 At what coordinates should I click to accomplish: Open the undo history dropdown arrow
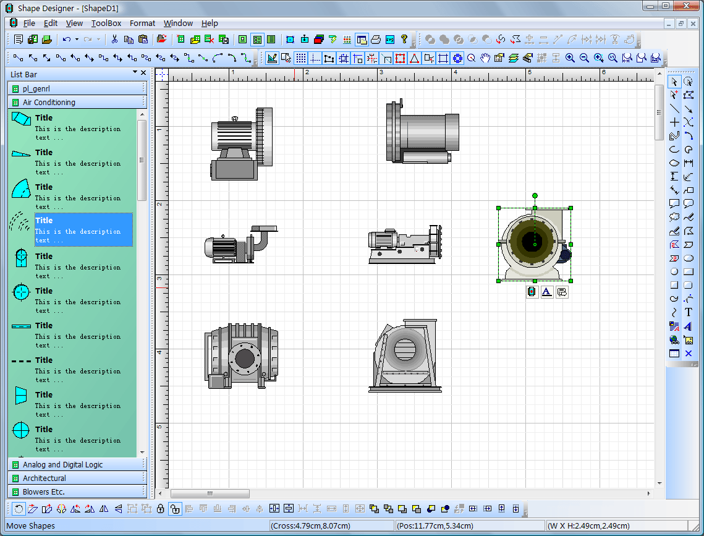tap(77, 40)
